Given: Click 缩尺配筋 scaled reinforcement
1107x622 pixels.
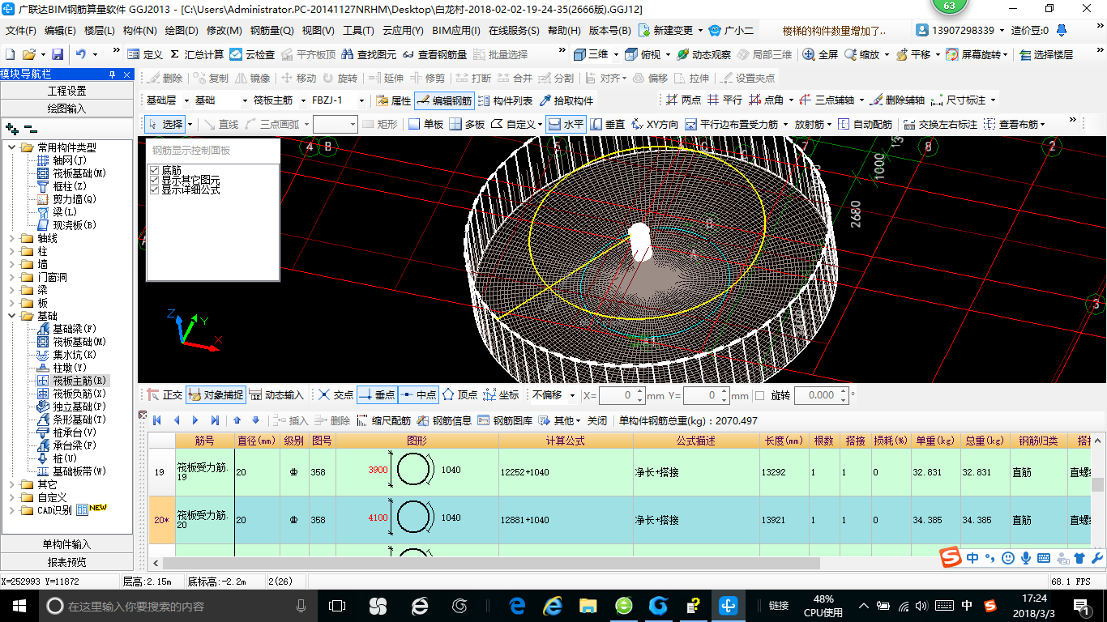Looking at the screenshot, I should pyautogui.click(x=383, y=420).
